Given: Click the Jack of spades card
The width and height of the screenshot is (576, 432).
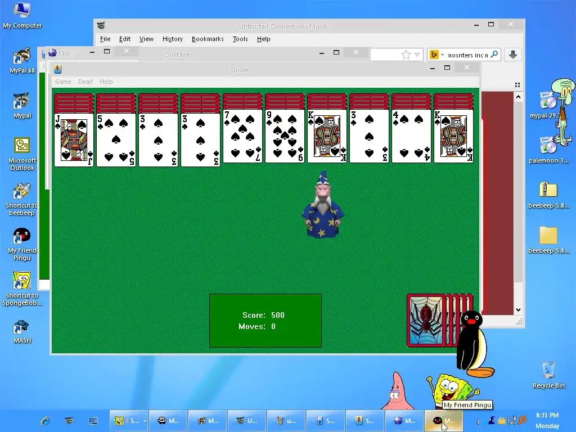Looking at the screenshot, I should (74, 140).
